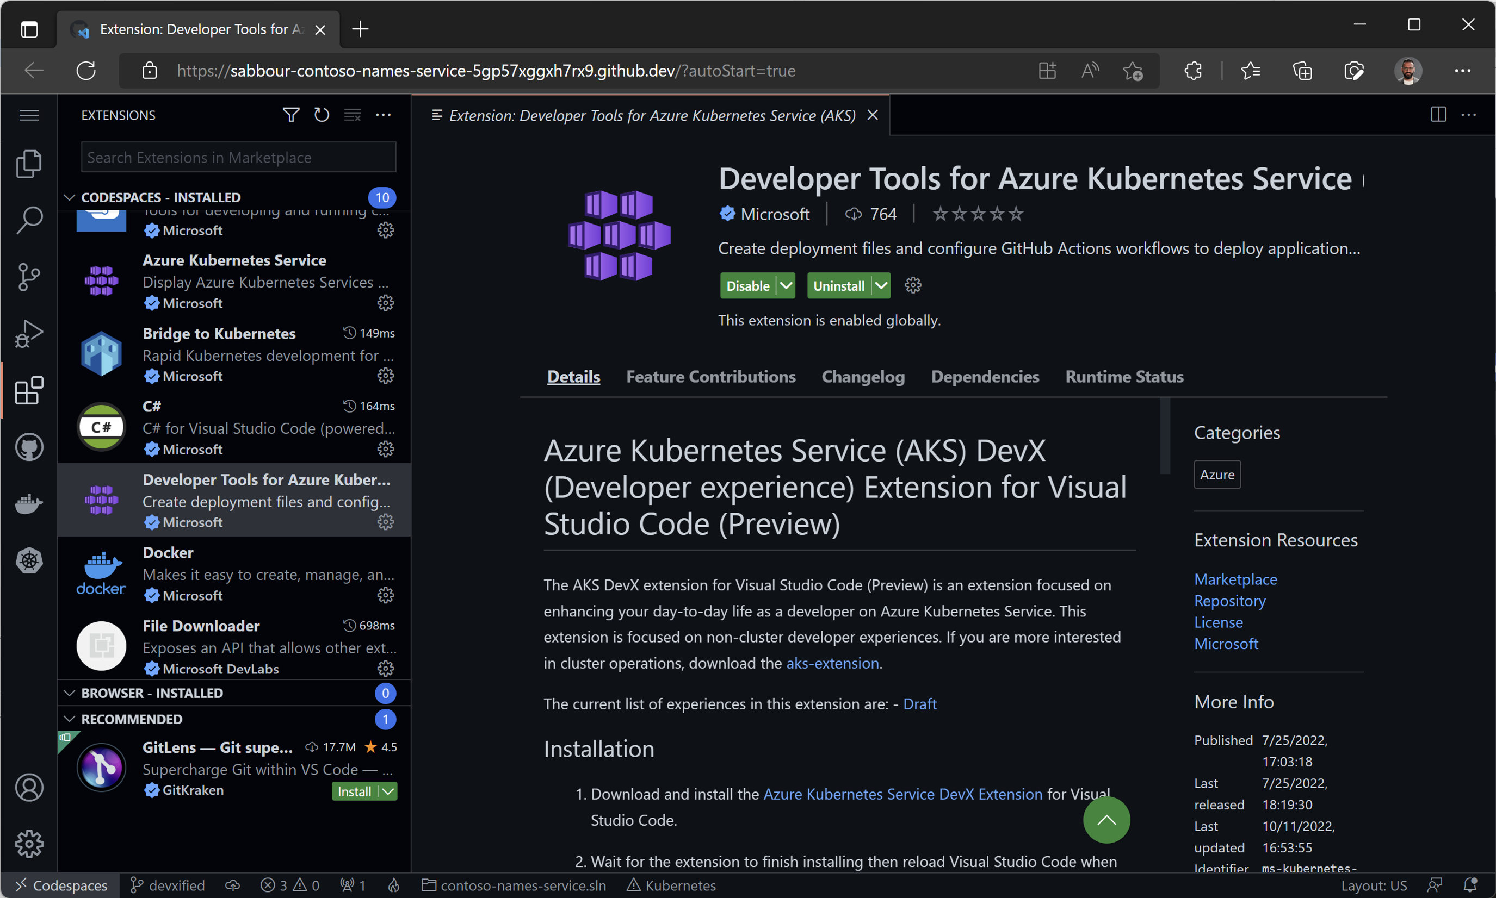Image resolution: width=1496 pixels, height=898 pixels.
Task: Open the Repository resource link
Action: [x=1229, y=601]
